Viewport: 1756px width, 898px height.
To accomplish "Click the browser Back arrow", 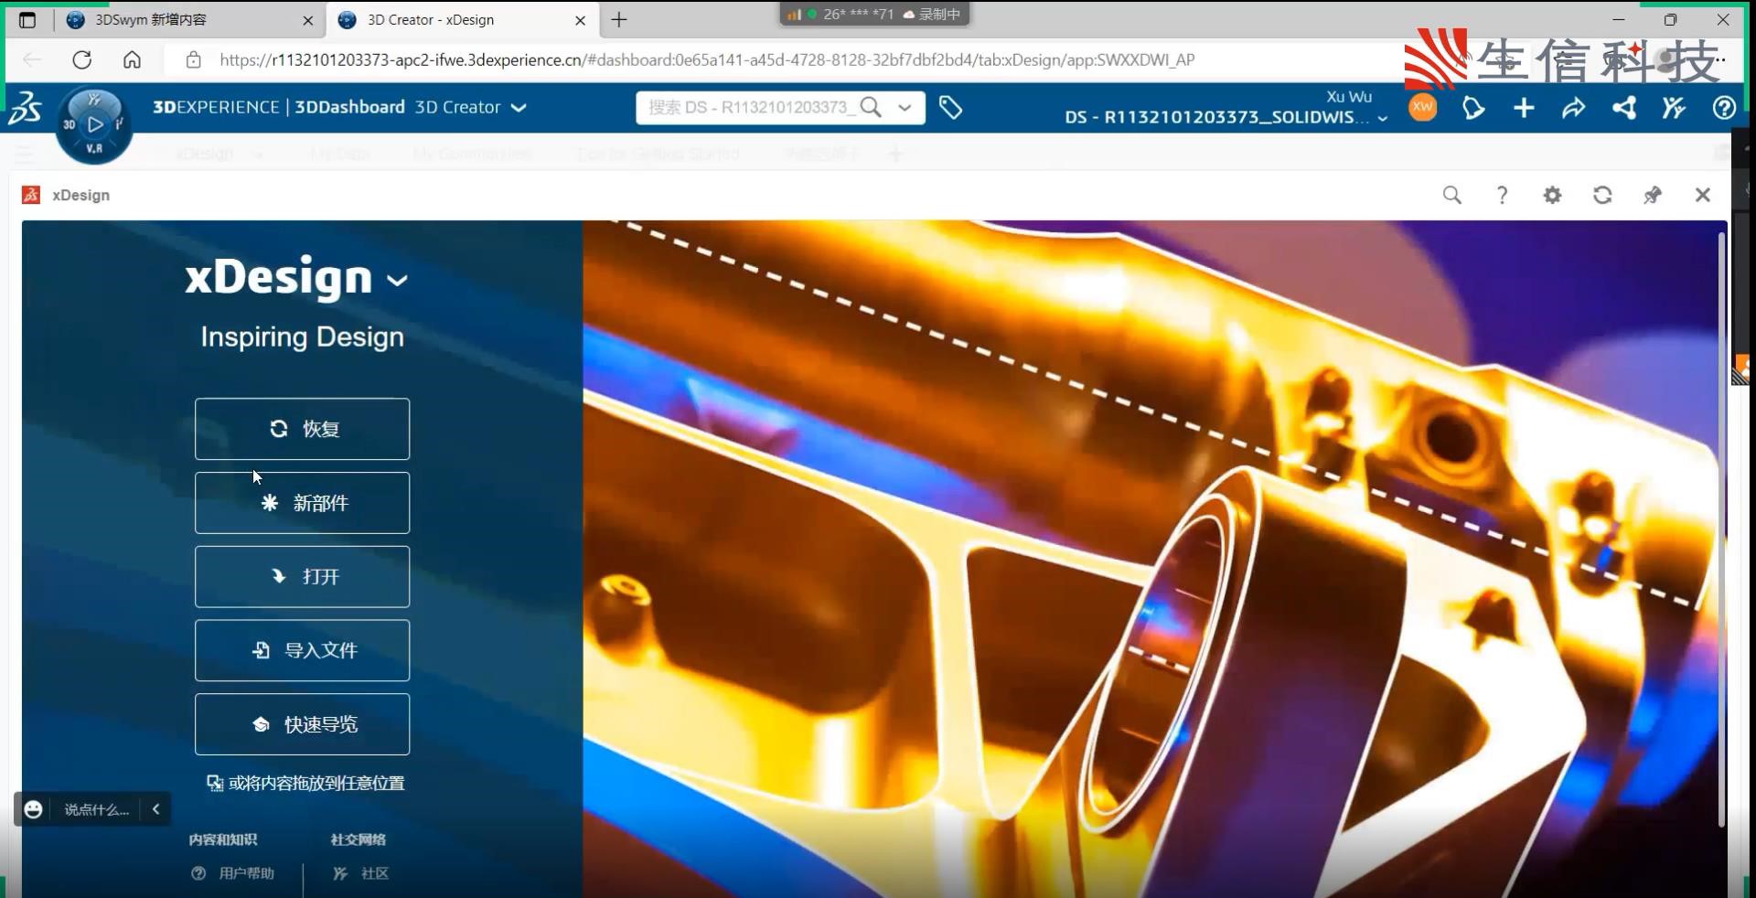I will (x=32, y=59).
